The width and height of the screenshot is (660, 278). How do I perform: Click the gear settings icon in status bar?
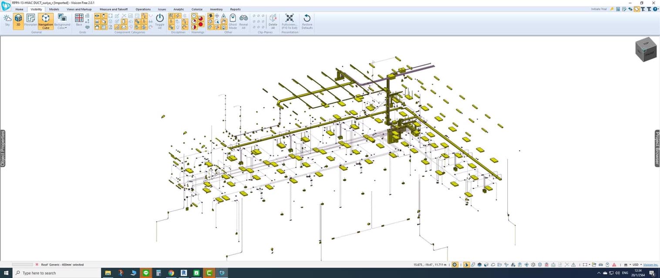click(455, 265)
